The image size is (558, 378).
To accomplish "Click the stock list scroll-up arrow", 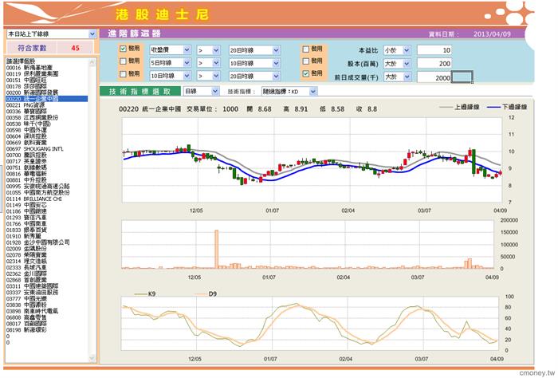I will [92, 62].
